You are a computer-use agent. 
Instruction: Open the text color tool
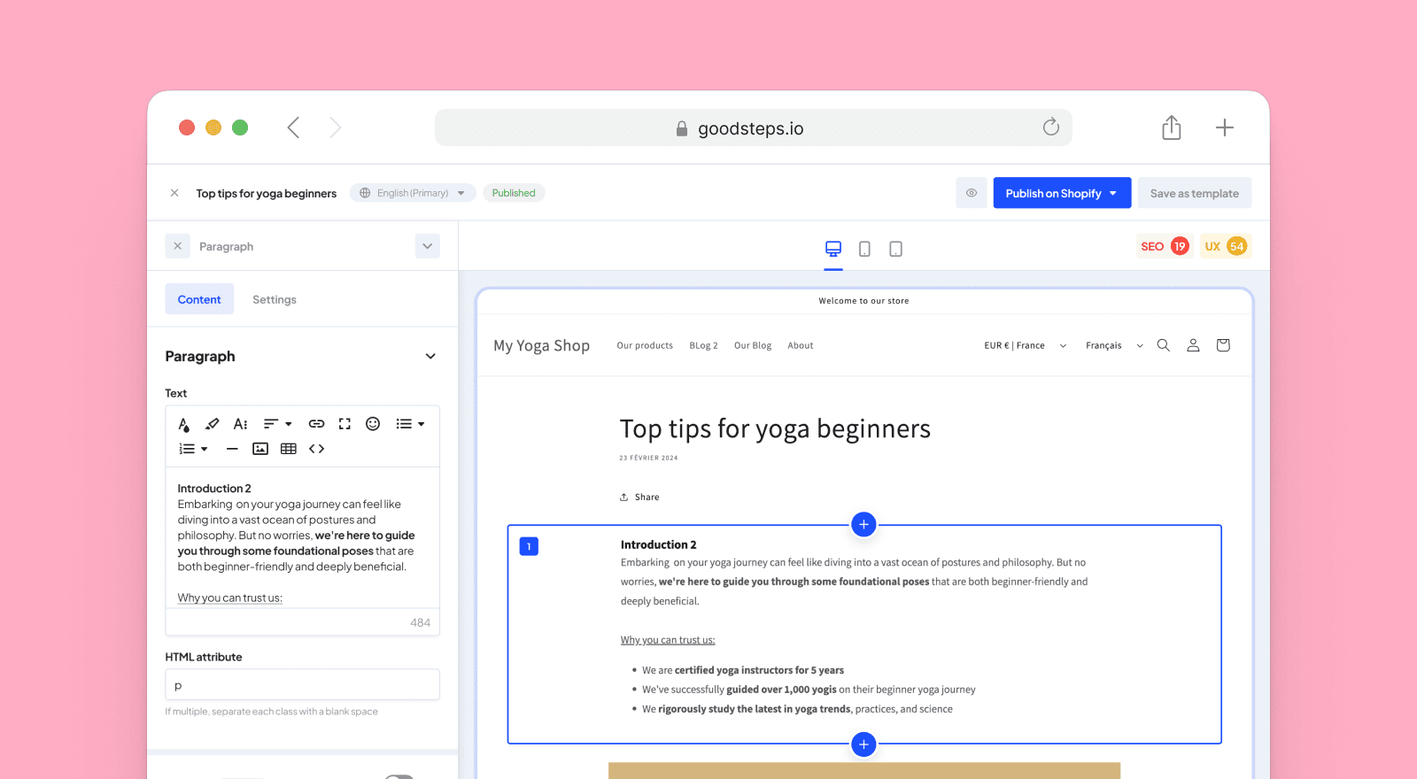[x=183, y=424]
